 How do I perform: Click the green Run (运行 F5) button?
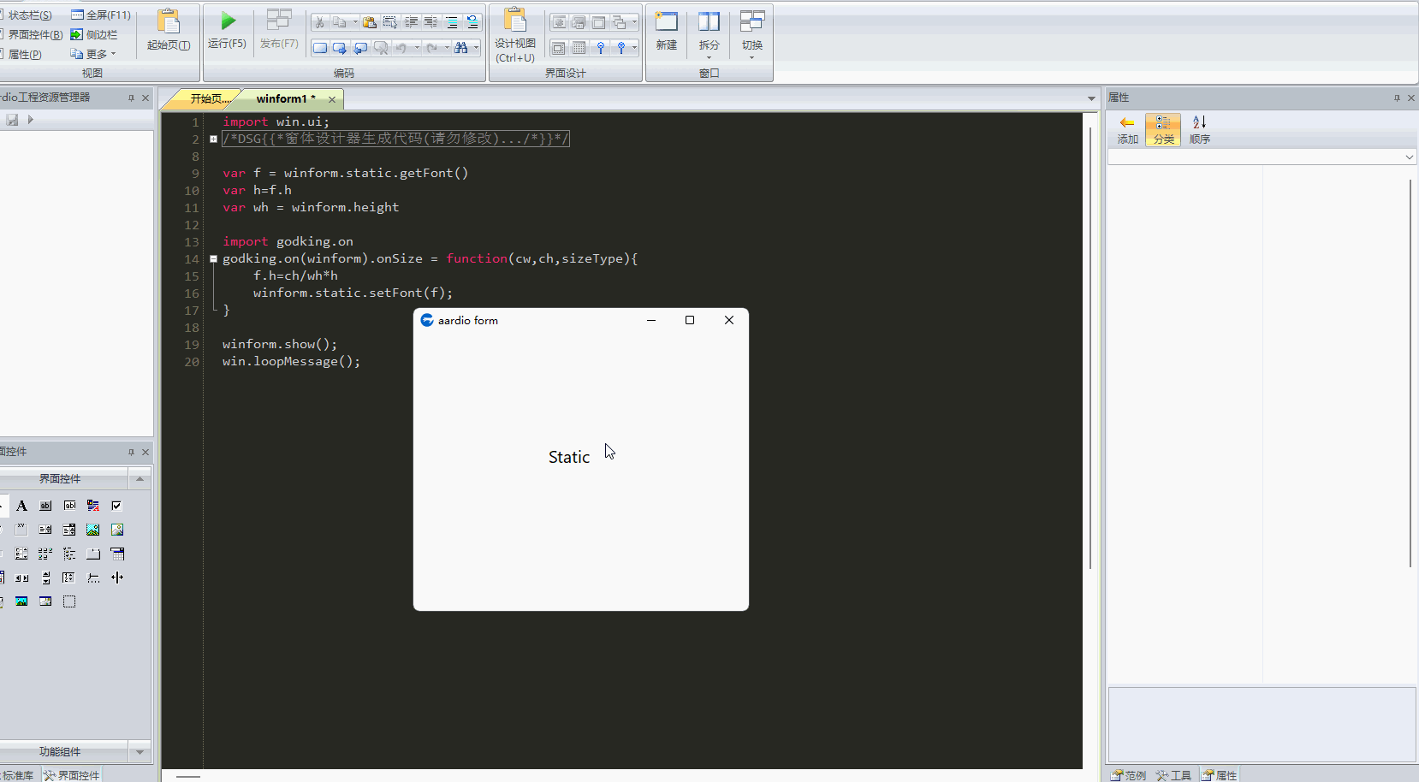pos(227,29)
